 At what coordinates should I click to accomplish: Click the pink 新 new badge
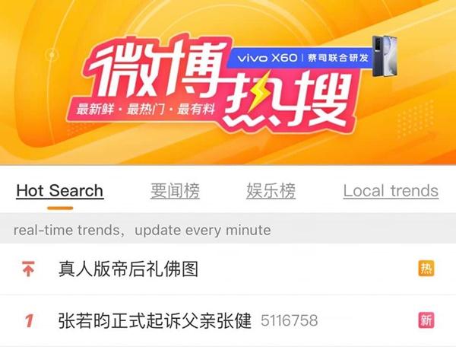point(426,320)
